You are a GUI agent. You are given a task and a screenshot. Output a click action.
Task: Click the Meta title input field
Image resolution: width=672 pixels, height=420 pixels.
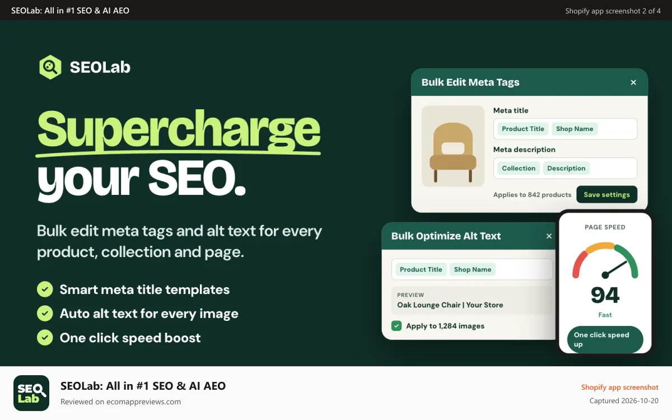565,129
